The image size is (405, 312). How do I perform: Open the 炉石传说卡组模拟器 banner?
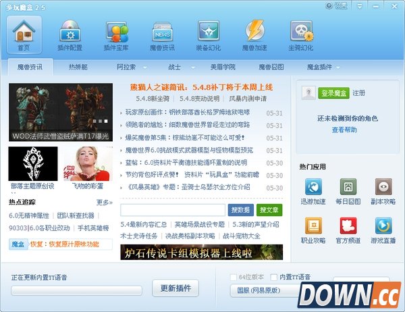coord(201,253)
